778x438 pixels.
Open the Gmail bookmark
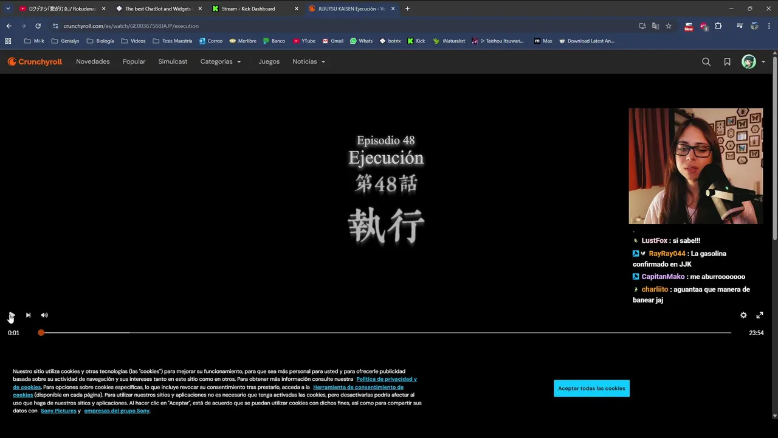pos(333,41)
